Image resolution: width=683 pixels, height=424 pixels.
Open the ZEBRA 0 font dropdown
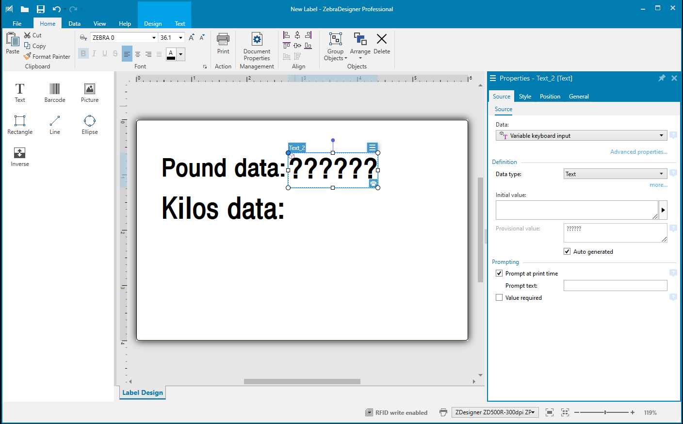[x=154, y=38]
